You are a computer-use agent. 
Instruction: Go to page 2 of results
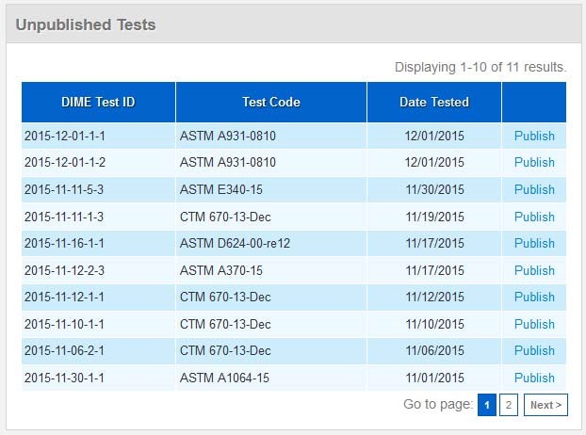tap(508, 405)
